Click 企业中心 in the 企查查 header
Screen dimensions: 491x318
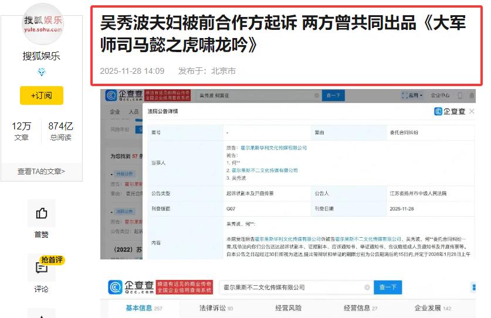coord(440,95)
